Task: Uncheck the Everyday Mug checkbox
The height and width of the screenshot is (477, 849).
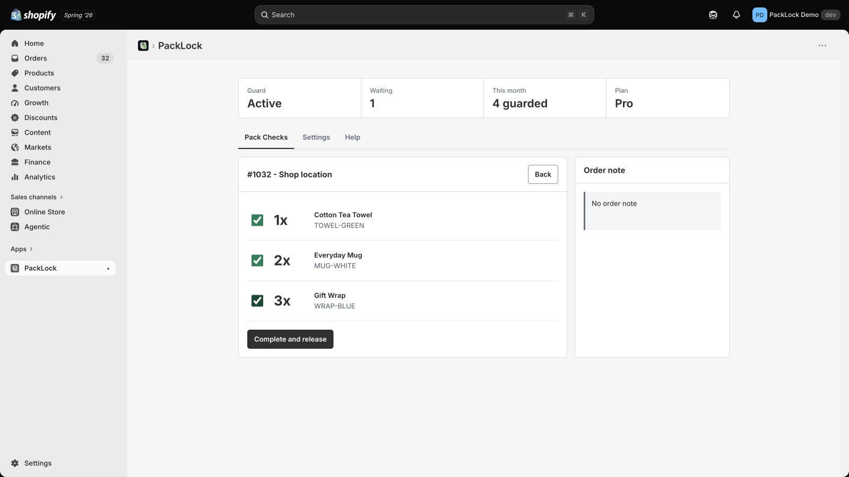Action: pyautogui.click(x=257, y=260)
